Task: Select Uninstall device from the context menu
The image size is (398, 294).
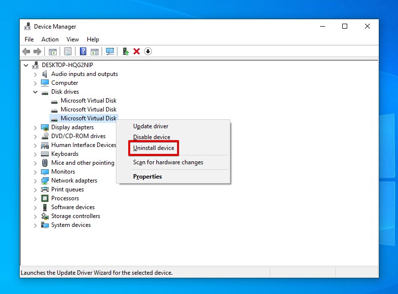Action: click(x=153, y=147)
